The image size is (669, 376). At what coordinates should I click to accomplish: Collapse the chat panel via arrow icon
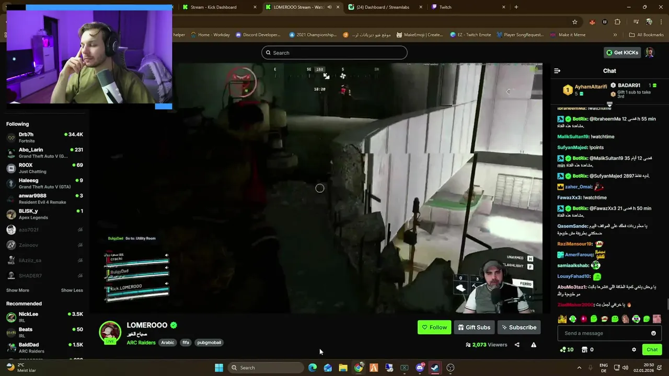[557, 70]
